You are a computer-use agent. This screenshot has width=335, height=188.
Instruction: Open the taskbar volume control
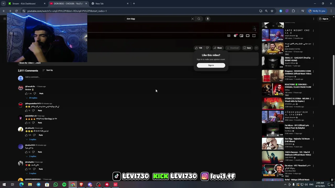click(x=306, y=185)
